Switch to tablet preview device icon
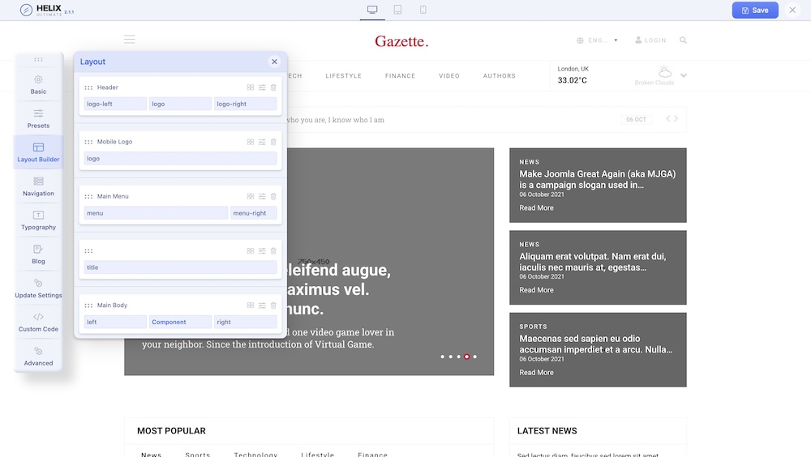Viewport: 811px width, 457px height. (397, 10)
